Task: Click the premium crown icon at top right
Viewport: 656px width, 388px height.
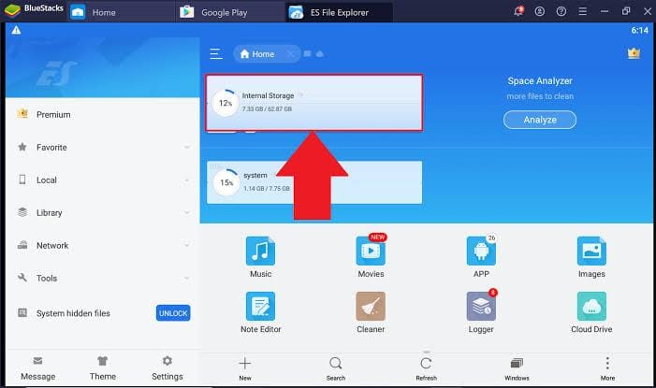Action: pos(634,53)
